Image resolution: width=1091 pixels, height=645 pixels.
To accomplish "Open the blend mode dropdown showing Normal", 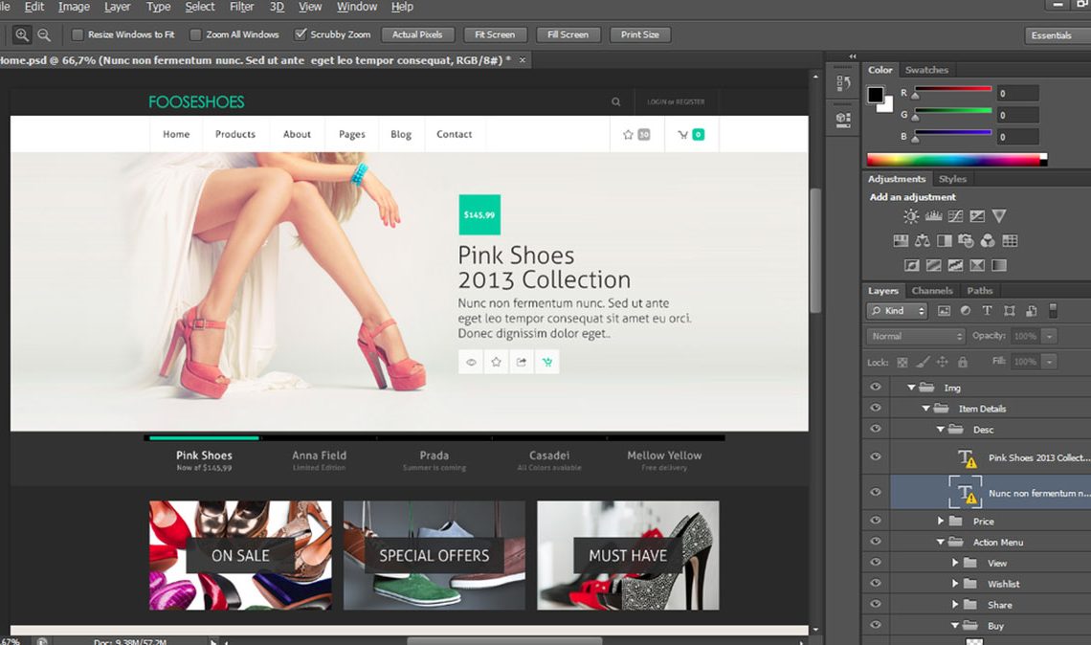I will pyautogui.click(x=916, y=336).
